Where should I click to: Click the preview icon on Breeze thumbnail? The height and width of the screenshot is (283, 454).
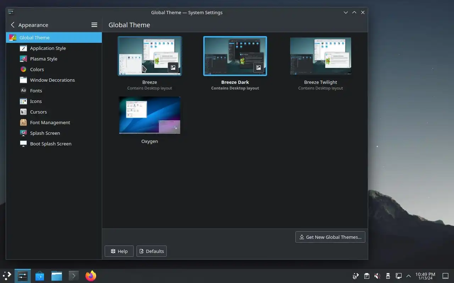(173, 68)
